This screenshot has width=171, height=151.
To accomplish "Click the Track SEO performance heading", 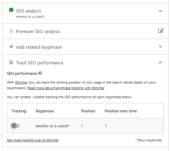I will point(40,63).
